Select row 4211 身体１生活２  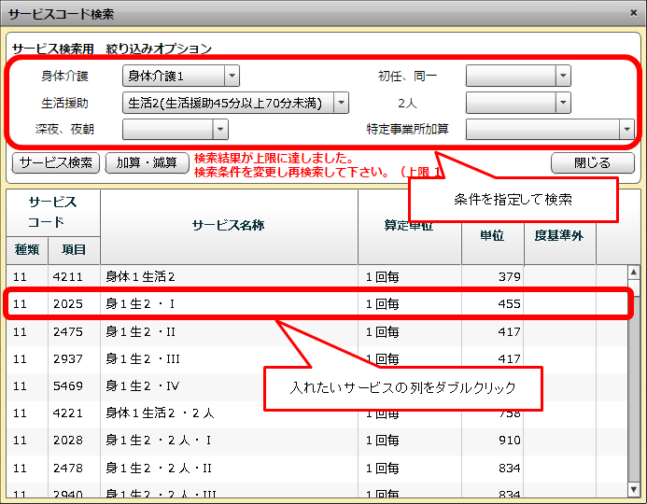point(233,277)
